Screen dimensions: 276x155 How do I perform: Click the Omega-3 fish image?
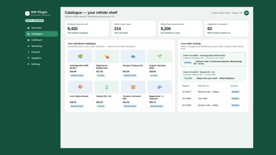pos(133,57)
